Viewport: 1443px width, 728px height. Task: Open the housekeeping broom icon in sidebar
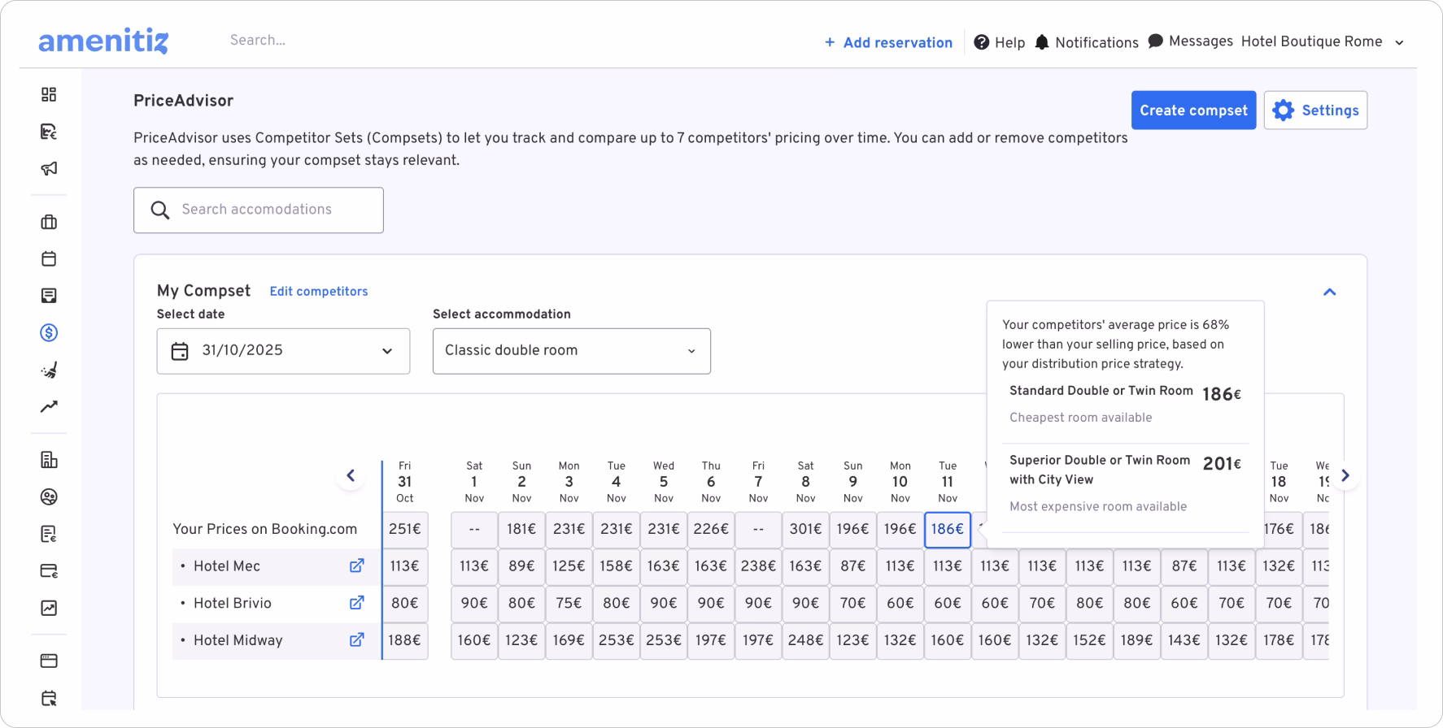pyautogui.click(x=49, y=370)
